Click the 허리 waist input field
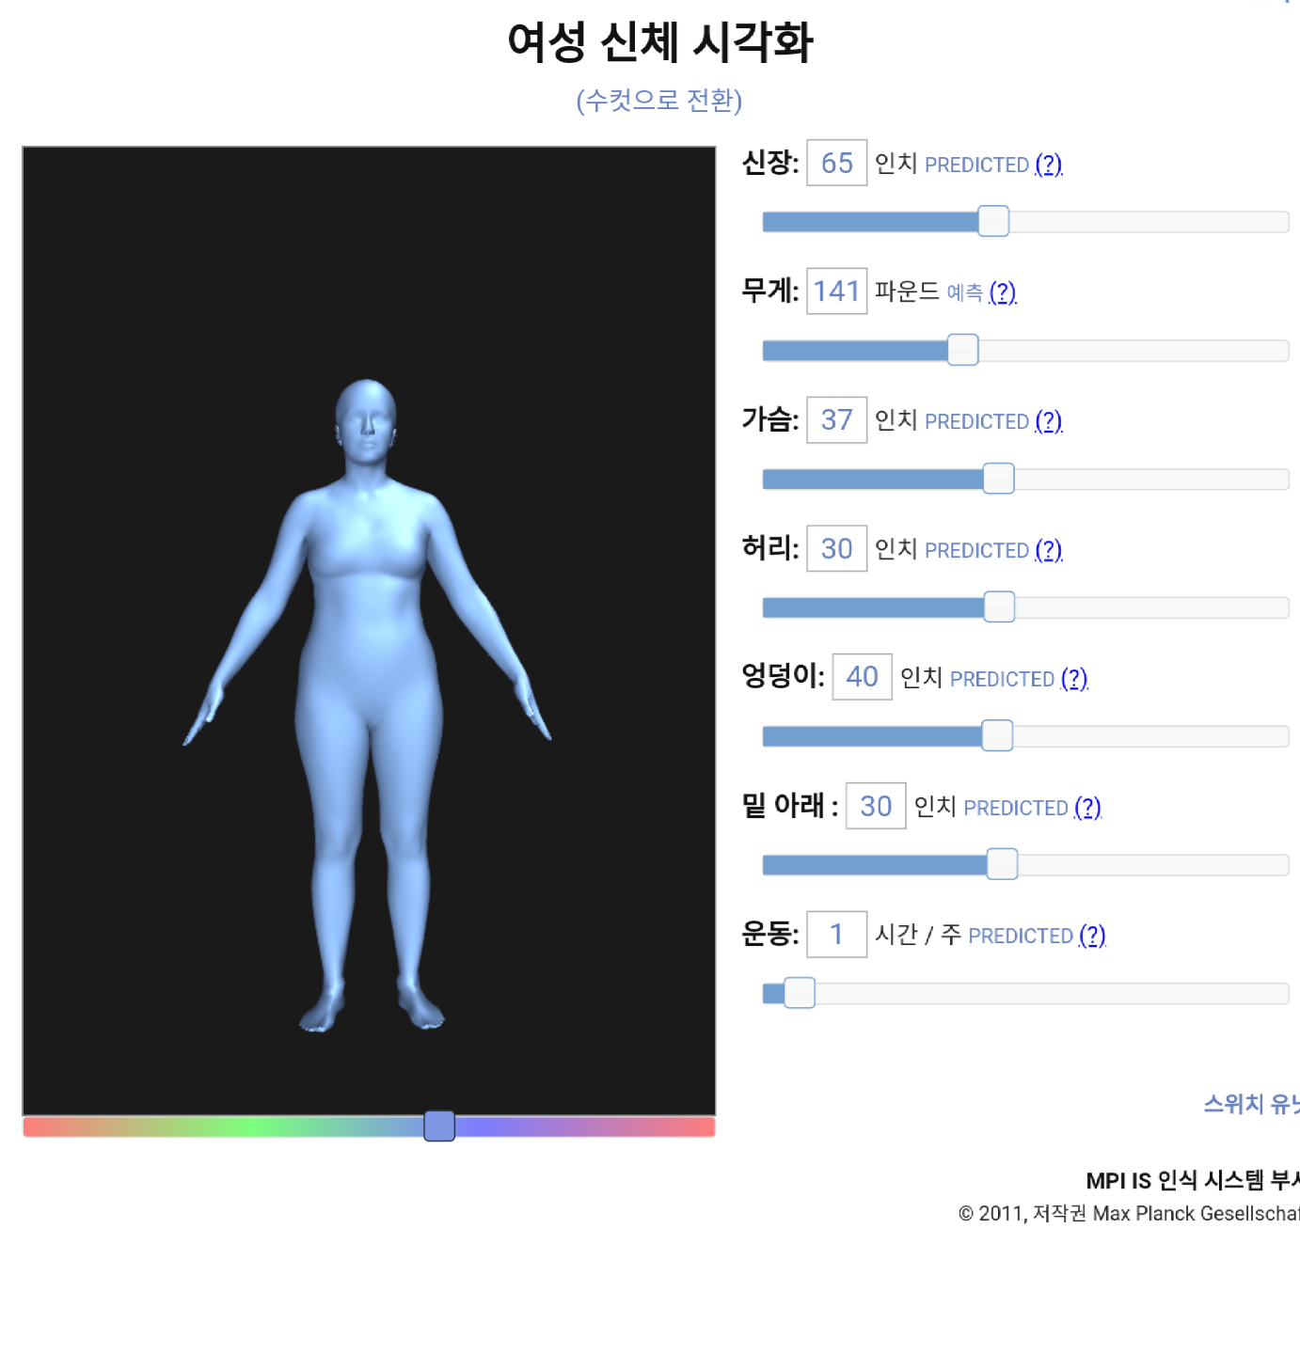 click(x=836, y=548)
